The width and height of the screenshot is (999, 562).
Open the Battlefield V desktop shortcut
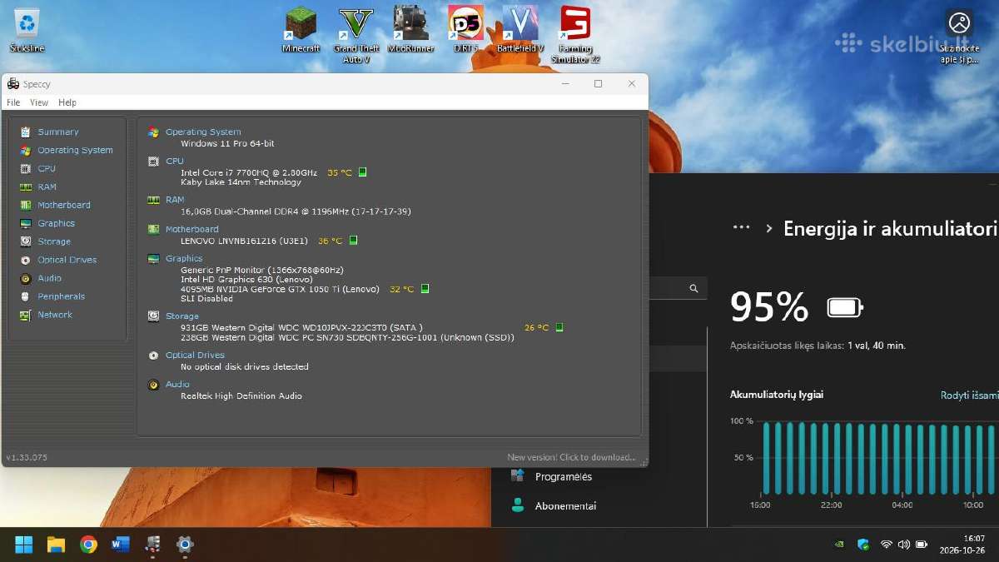tap(520, 30)
